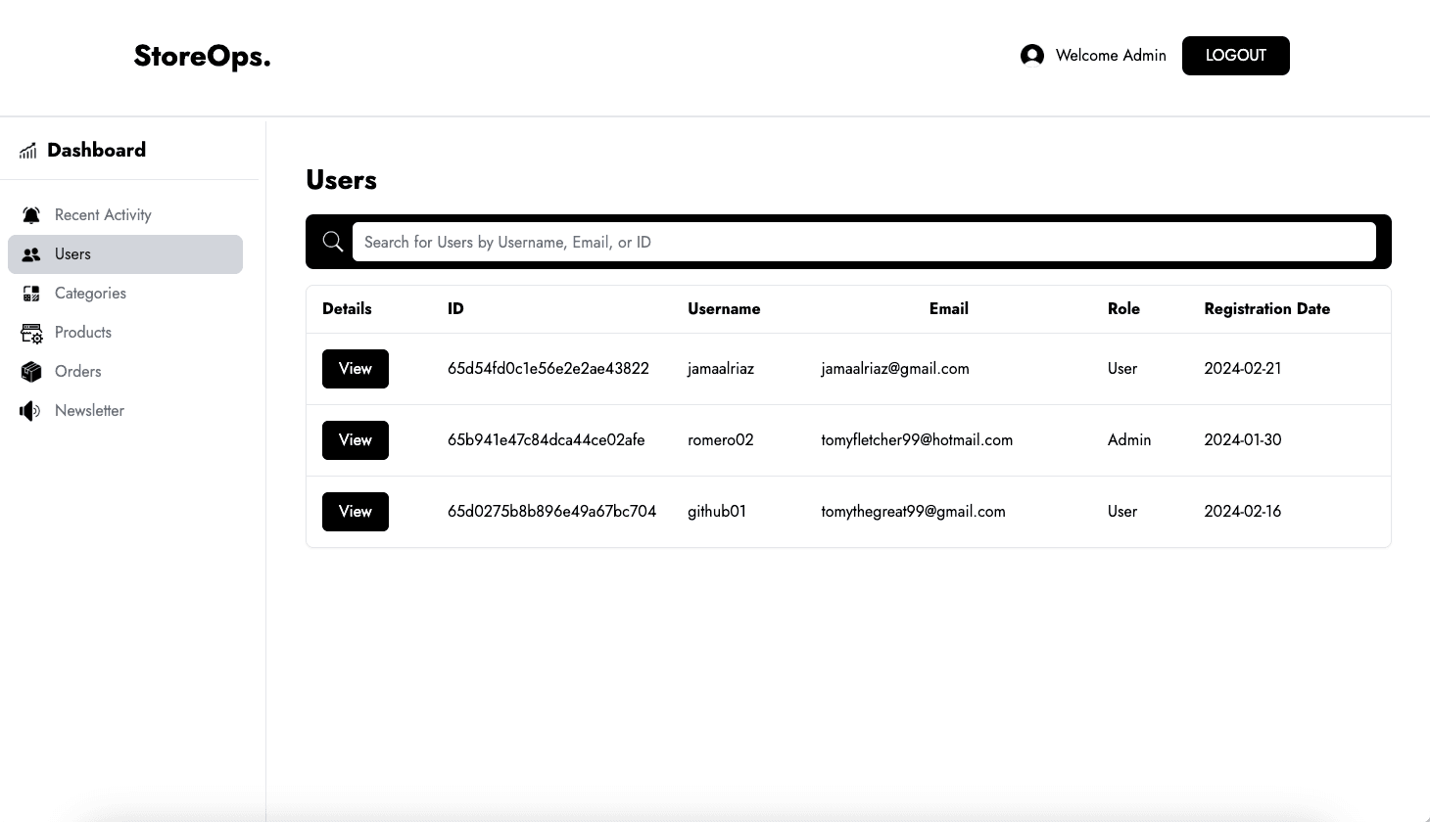The height and width of the screenshot is (822, 1430).
Task: View details for user romero02
Action: point(356,440)
